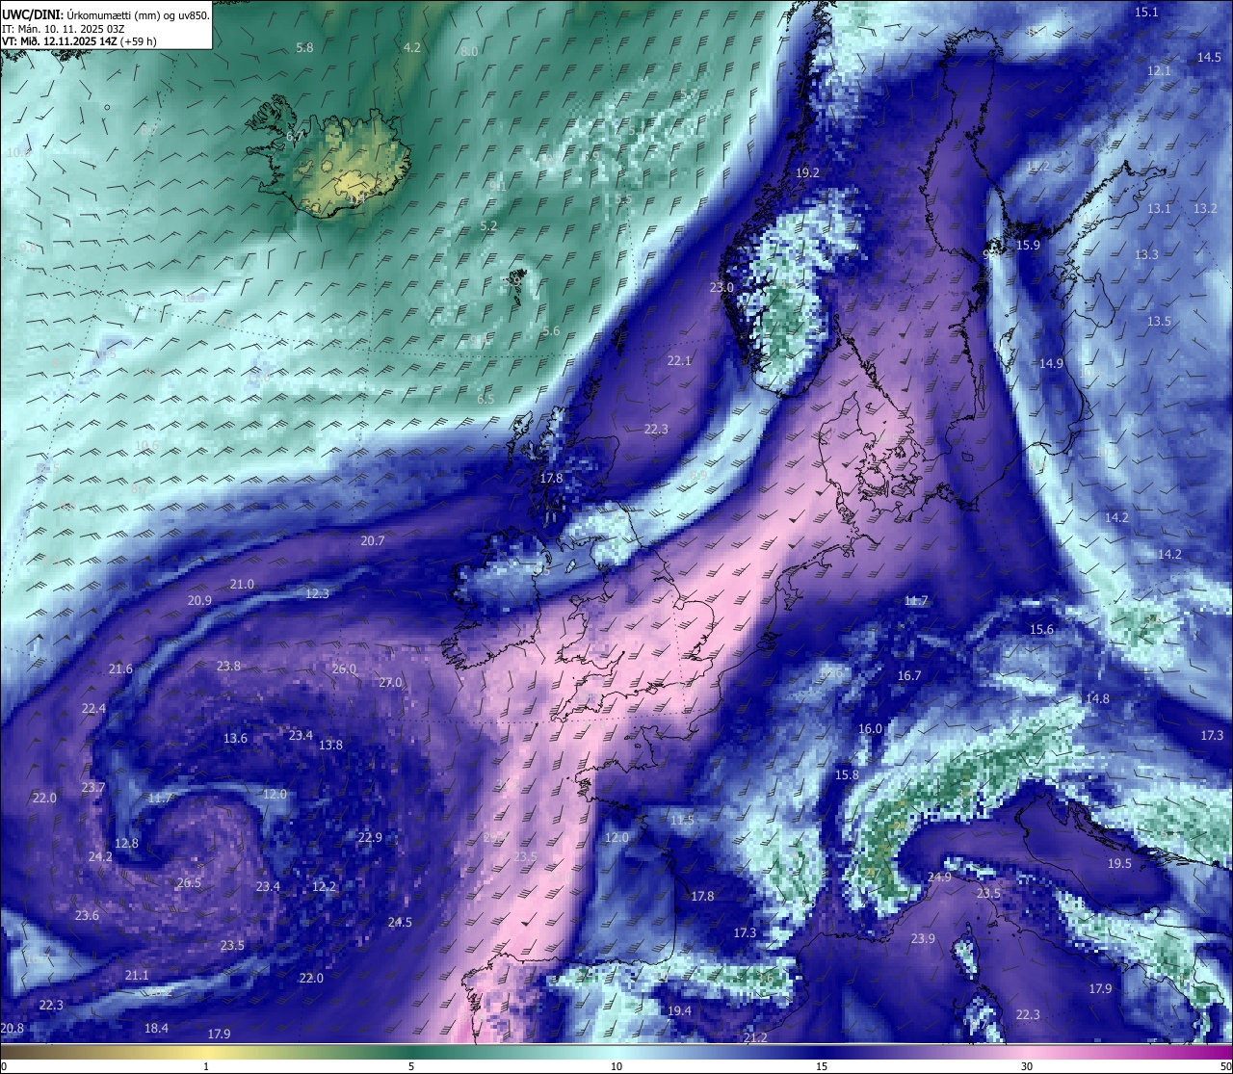Screen dimensions: 1233x1074
Task: Click the 20.7 value label
Action: (x=373, y=540)
